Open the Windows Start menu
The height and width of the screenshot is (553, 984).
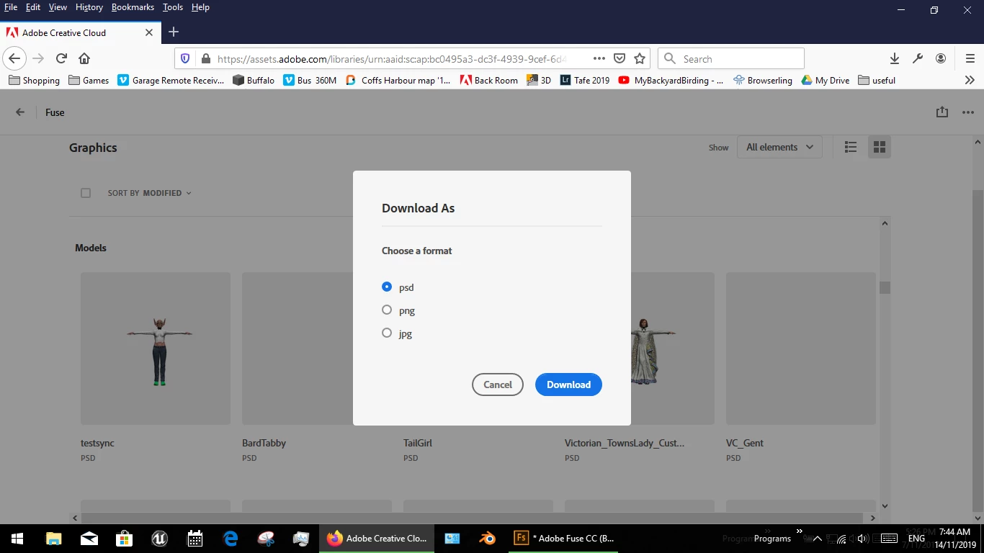pos(17,538)
